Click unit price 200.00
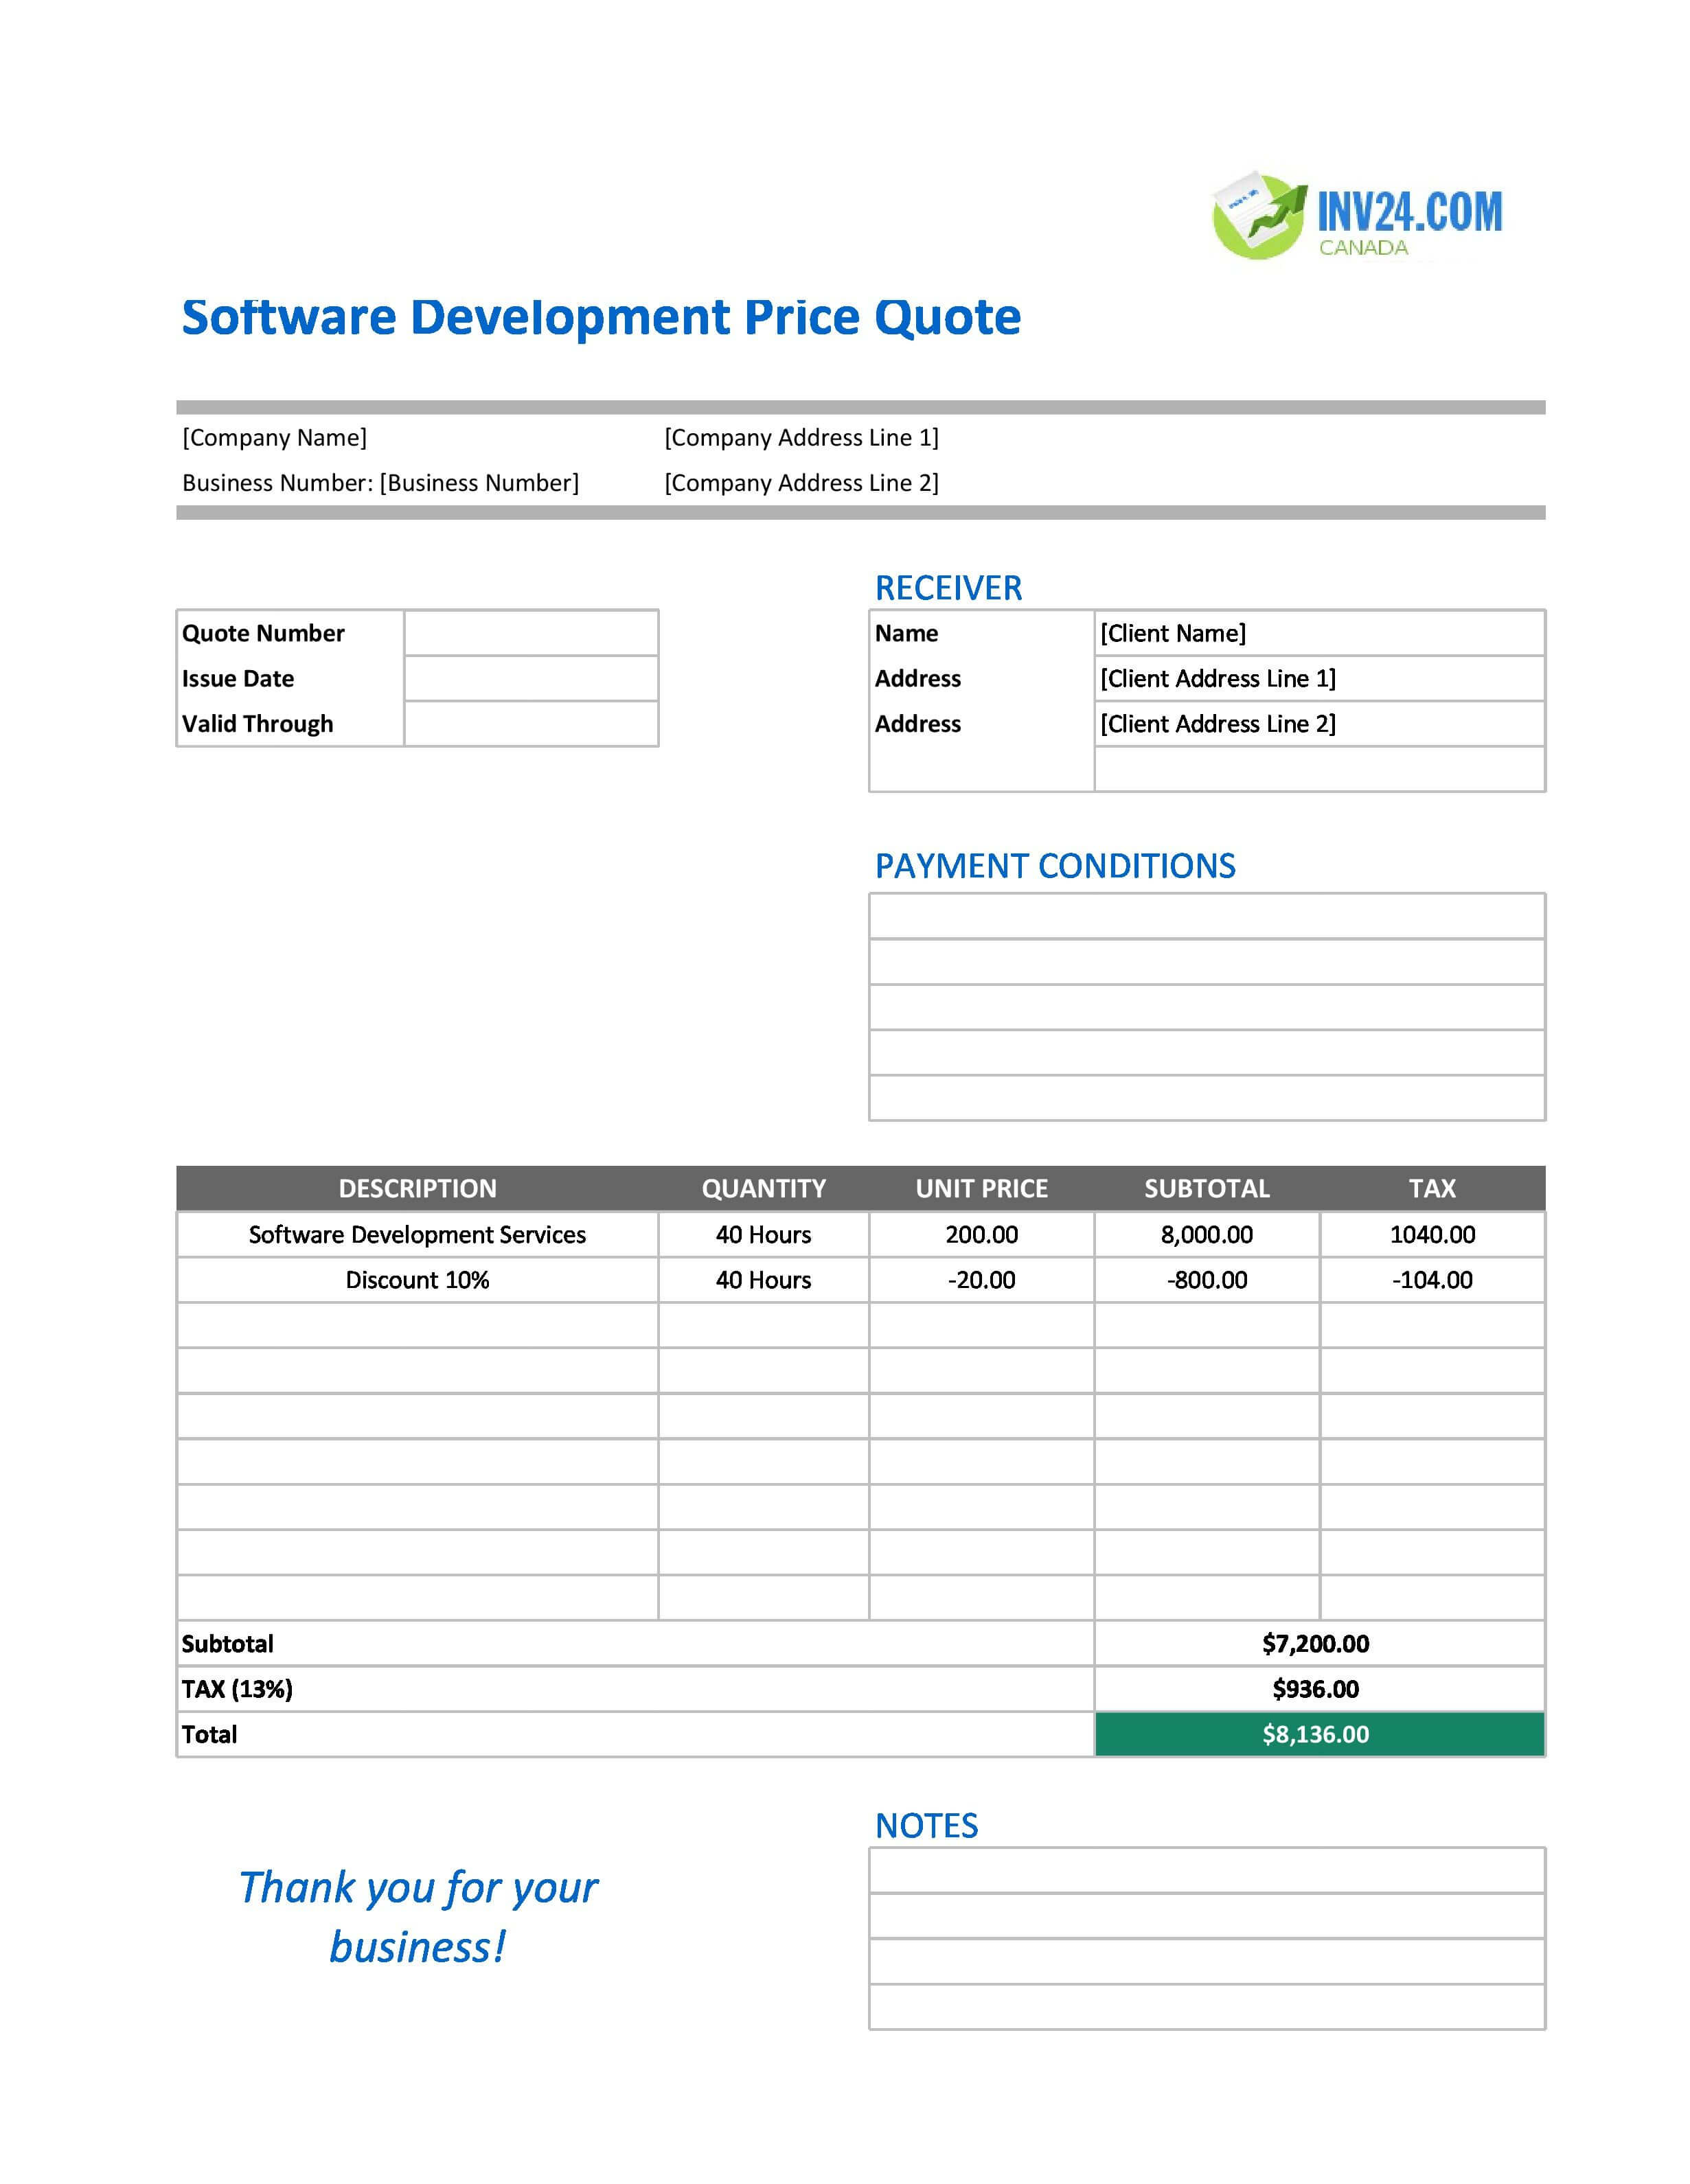The image size is (1690, 2184). pyautogui.click(x=981, y=1234)
